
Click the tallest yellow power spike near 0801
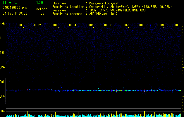tap(27, 114)
